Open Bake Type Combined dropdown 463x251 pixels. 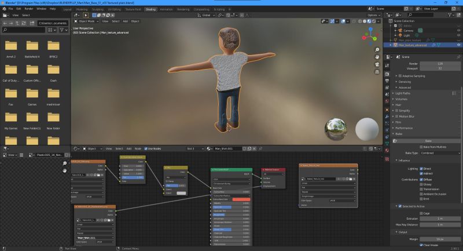point(440,153)
